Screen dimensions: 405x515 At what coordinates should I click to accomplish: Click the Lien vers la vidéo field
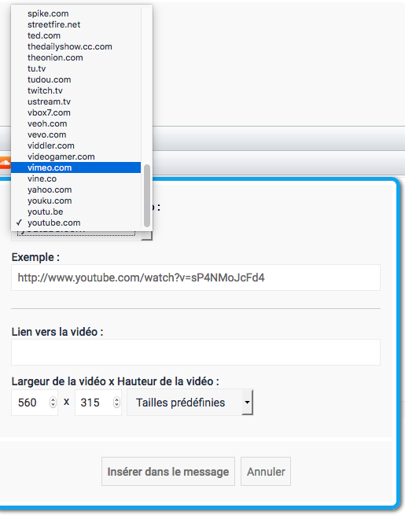tap(196, 352)
